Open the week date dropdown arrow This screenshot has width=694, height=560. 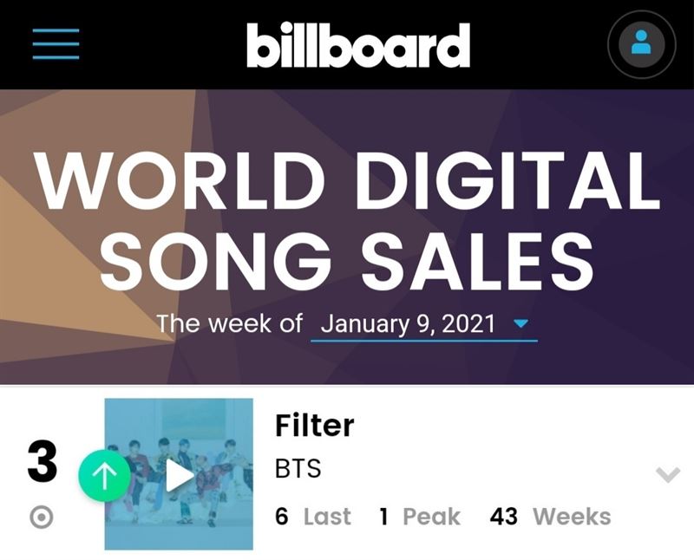pyautogui.click(x=521, y=323)
